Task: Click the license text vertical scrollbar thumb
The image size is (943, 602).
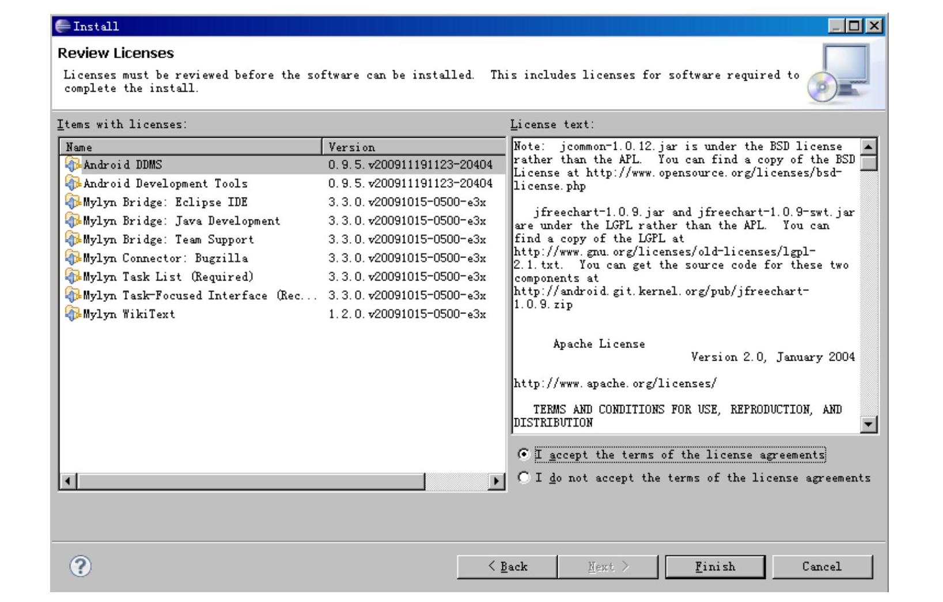Action: point(869,162)
